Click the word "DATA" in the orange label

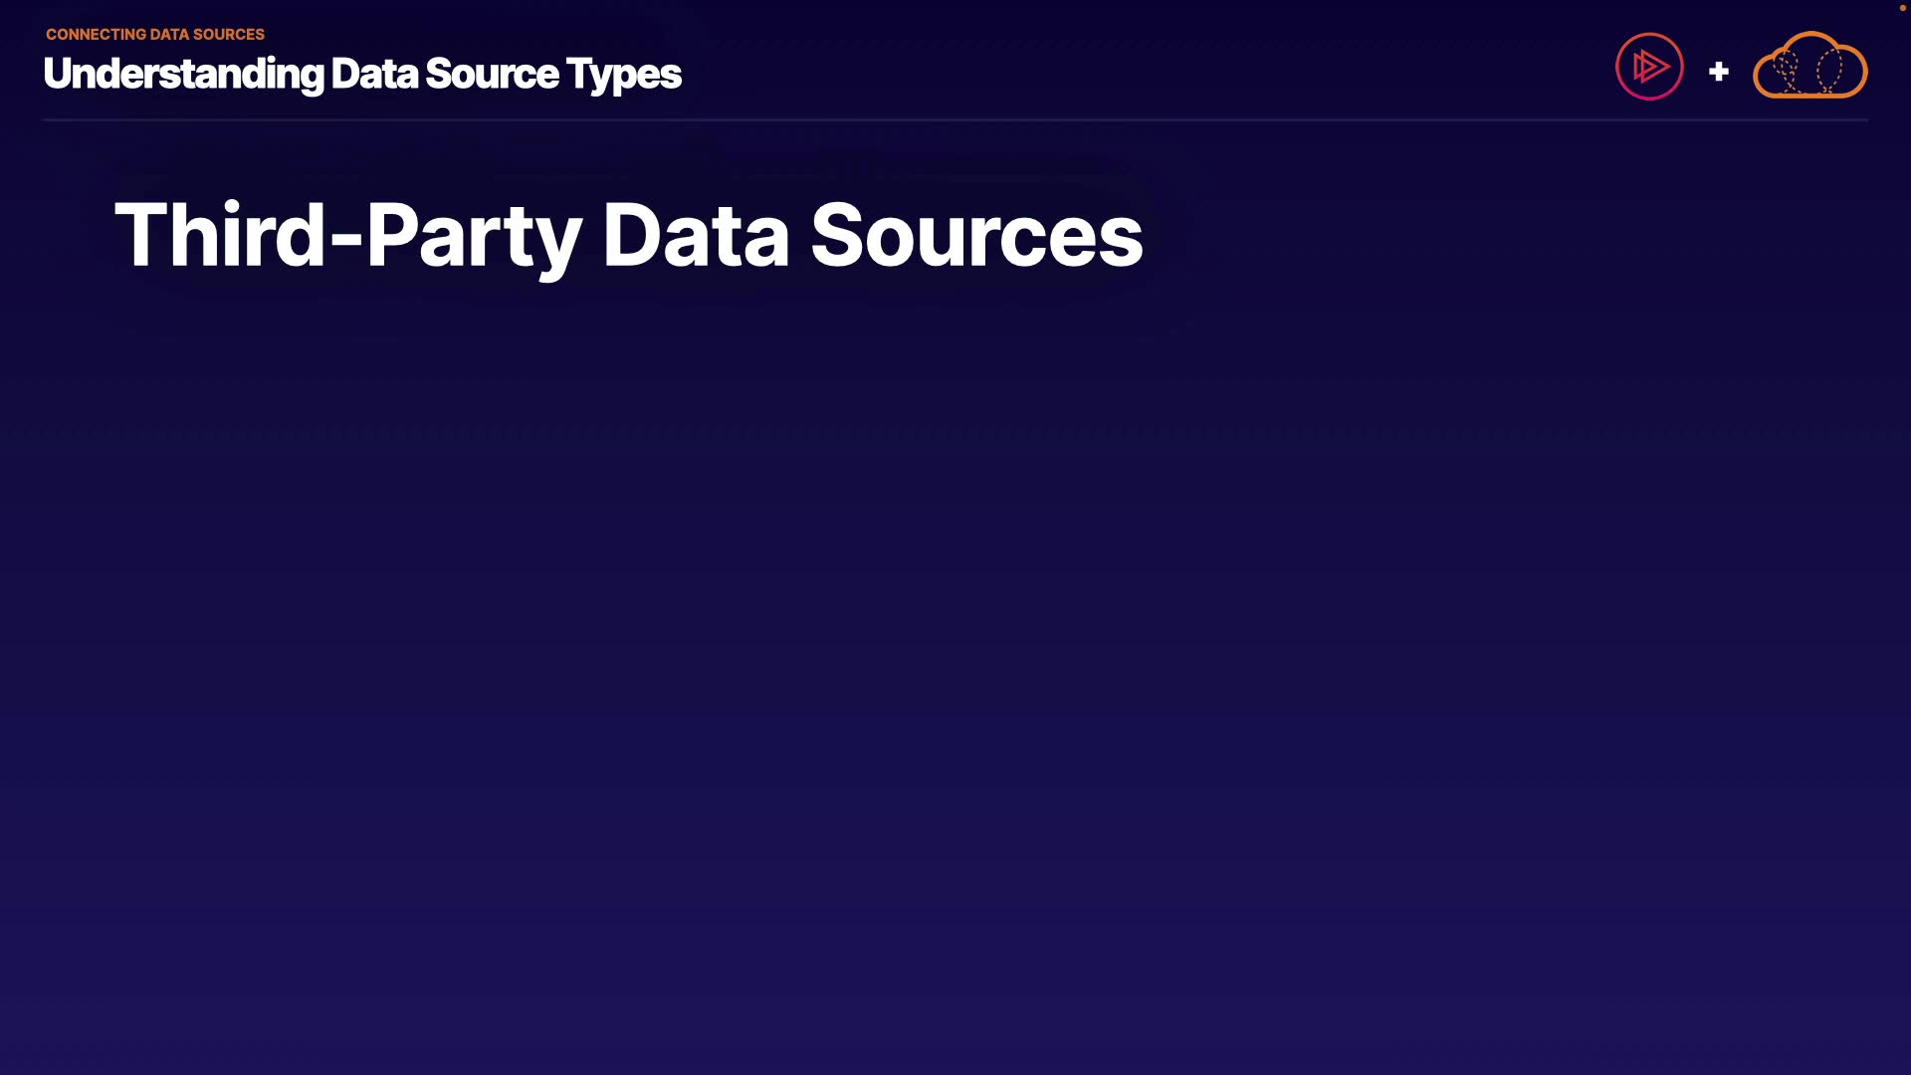click(x=169, y=34)
